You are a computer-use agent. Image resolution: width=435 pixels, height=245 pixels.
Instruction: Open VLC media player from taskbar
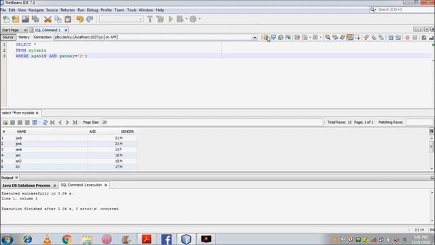47,239
